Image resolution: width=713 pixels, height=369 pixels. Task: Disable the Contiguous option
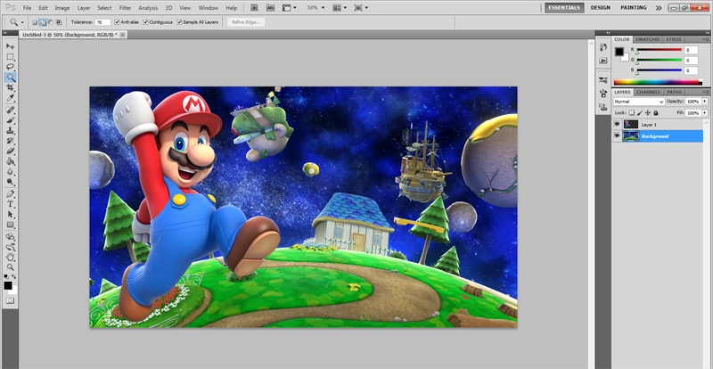pyautogui.click(x=147, y=21)
